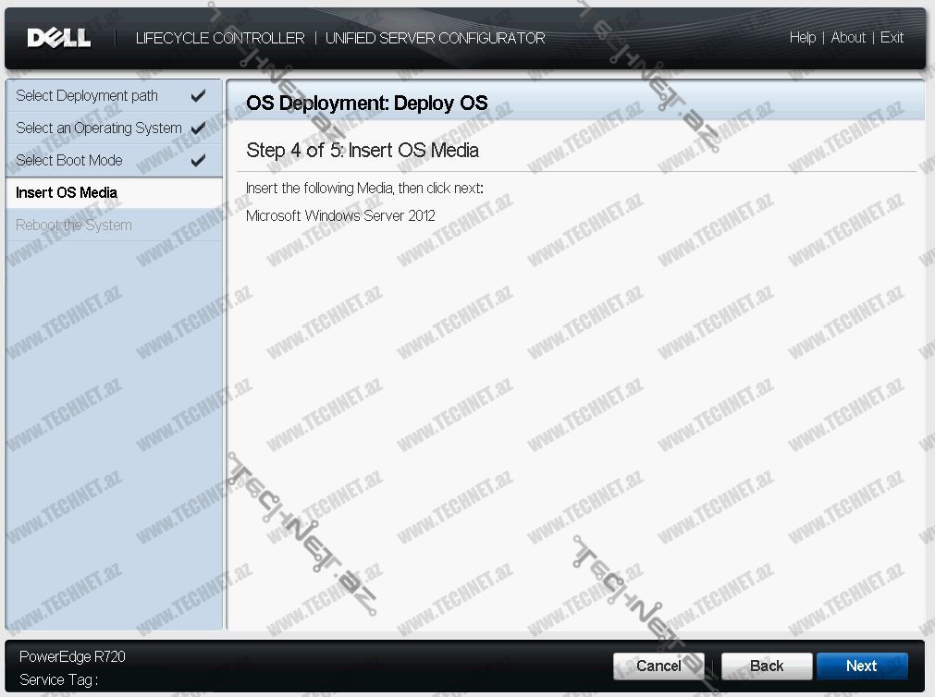Proceed with the Next button
The image size is (935, 697).
pyautogui.click(x=861, y=666)
